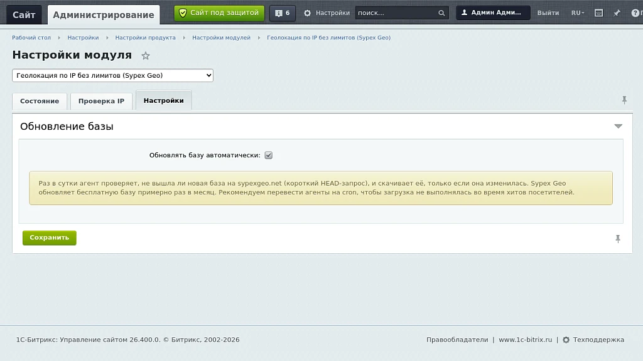
Task: Toggle Обновлять базу автоматически checkbox
Action: pyautogui.click(x=269, y=155)
